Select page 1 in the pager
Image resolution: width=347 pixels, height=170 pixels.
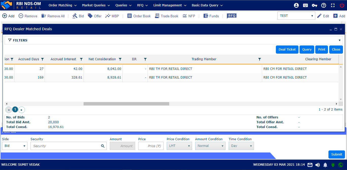pyautogui.click(x=15, y=110)
